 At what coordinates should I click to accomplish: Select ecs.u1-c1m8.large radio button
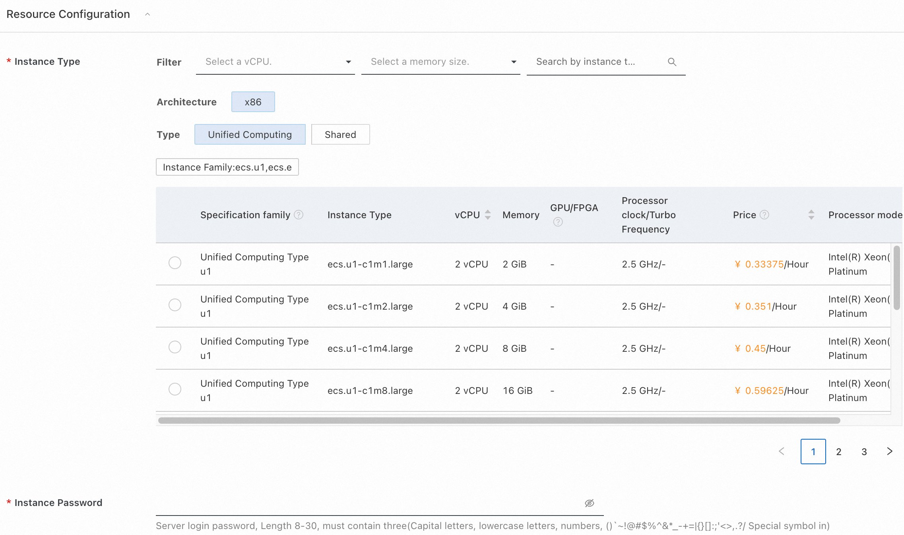(x=175, y=389)
